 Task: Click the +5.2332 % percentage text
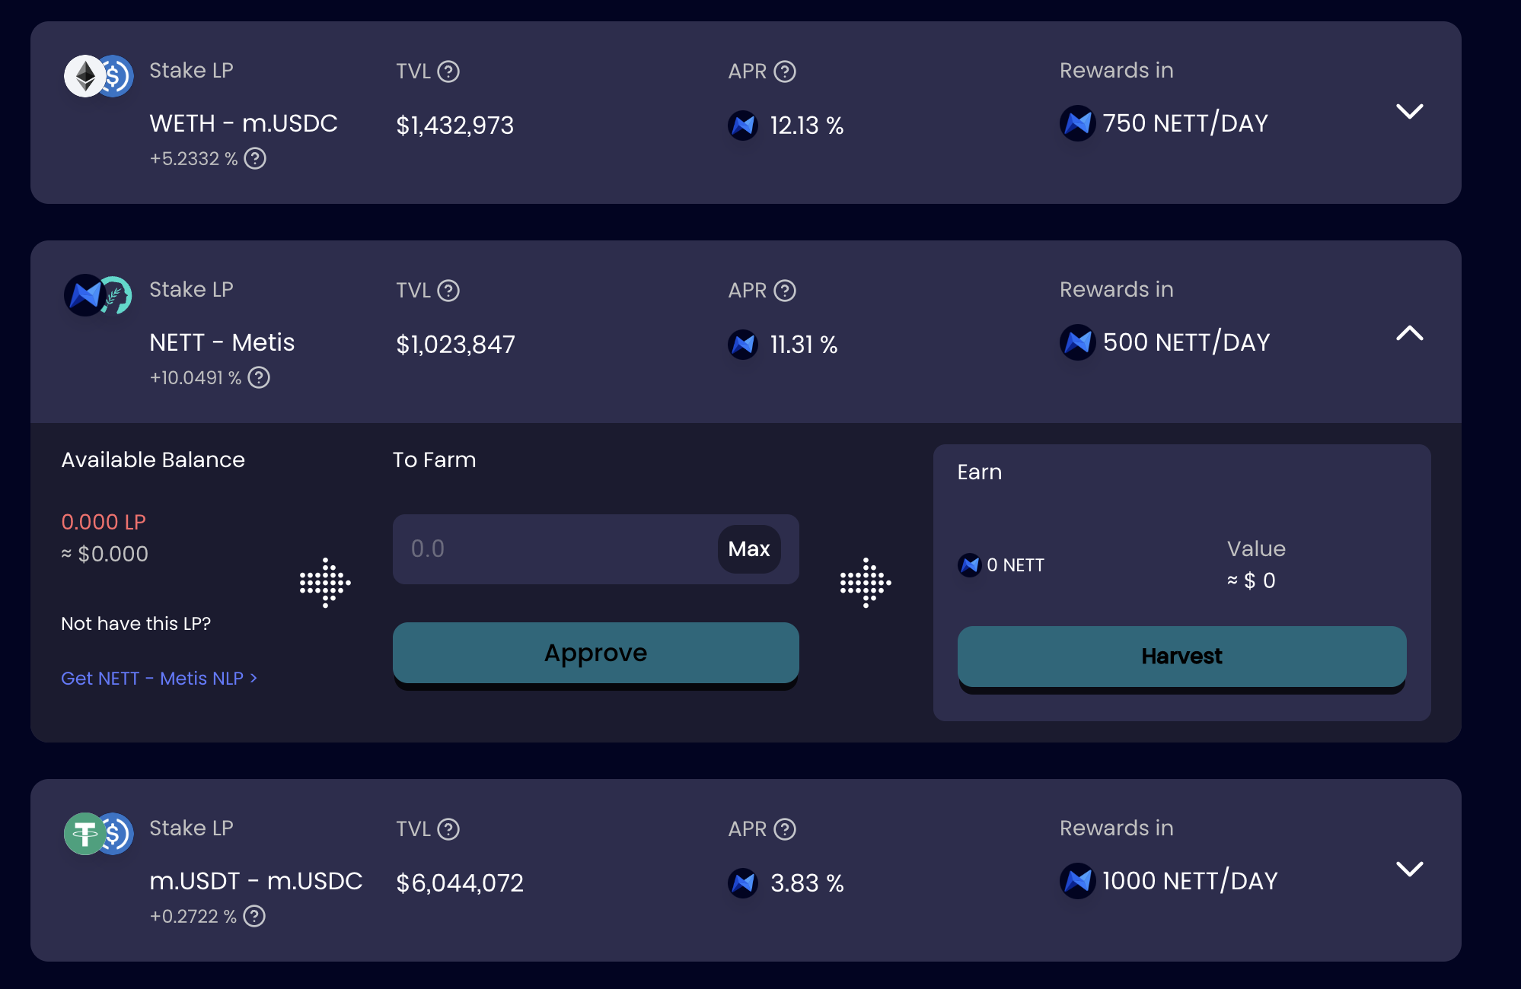pos(193,158)
